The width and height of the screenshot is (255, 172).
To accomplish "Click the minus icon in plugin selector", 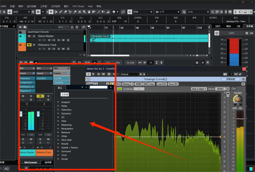I will 86,87.
